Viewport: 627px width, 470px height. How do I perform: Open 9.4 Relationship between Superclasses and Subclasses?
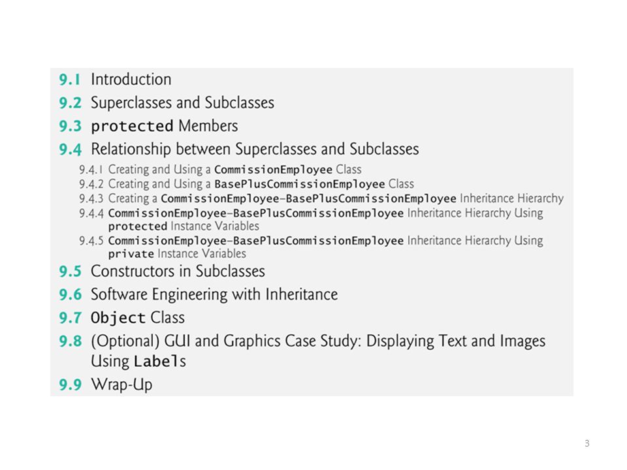[239, 149]
